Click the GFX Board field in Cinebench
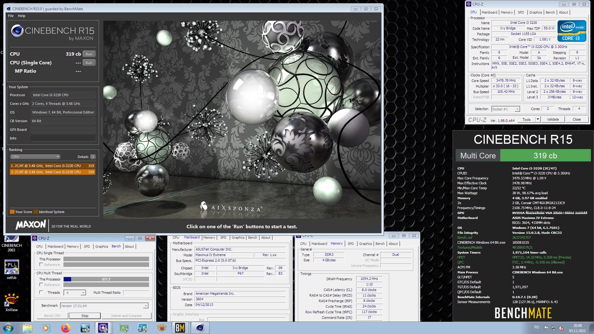 63,130
